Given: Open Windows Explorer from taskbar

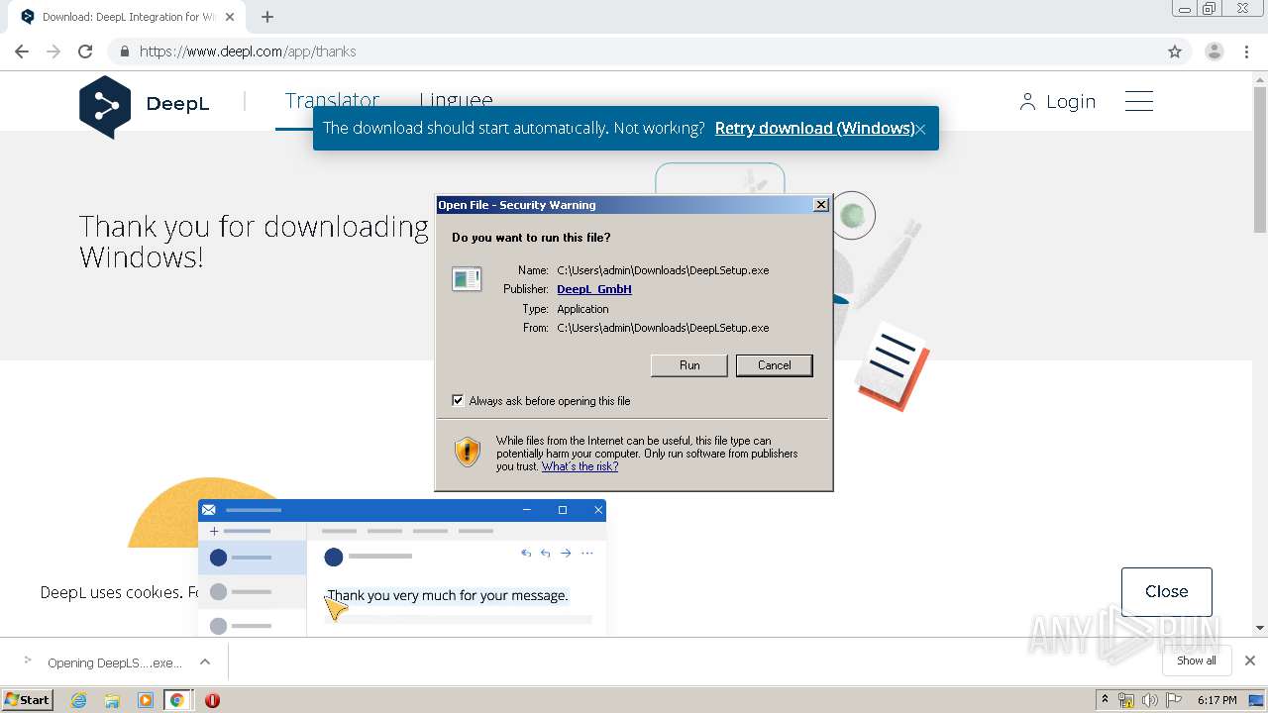Looking at the screenshot, I should pyautogui.click(x=112, y=700).
